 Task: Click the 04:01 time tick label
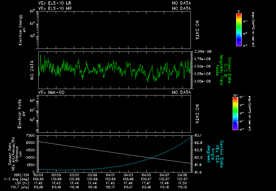pyautogui.click(x=110, y=175)
